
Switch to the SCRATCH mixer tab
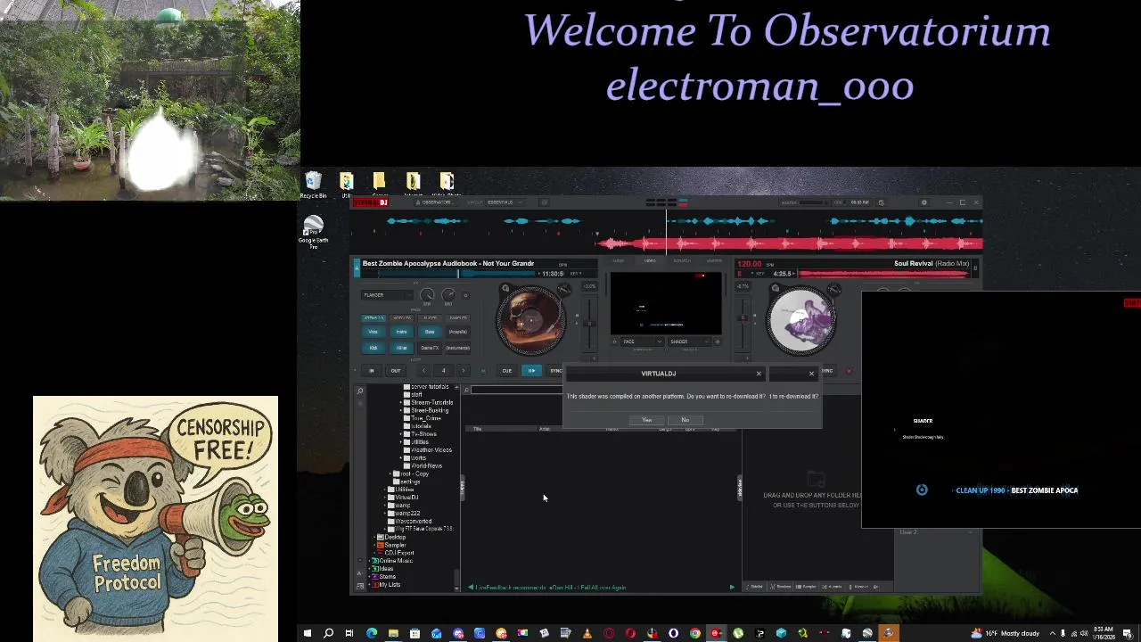pos(682,261)
